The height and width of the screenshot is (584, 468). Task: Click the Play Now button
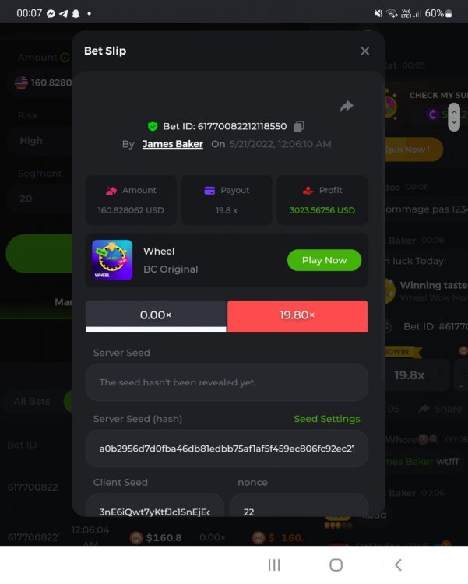click(x=324, y=260)
